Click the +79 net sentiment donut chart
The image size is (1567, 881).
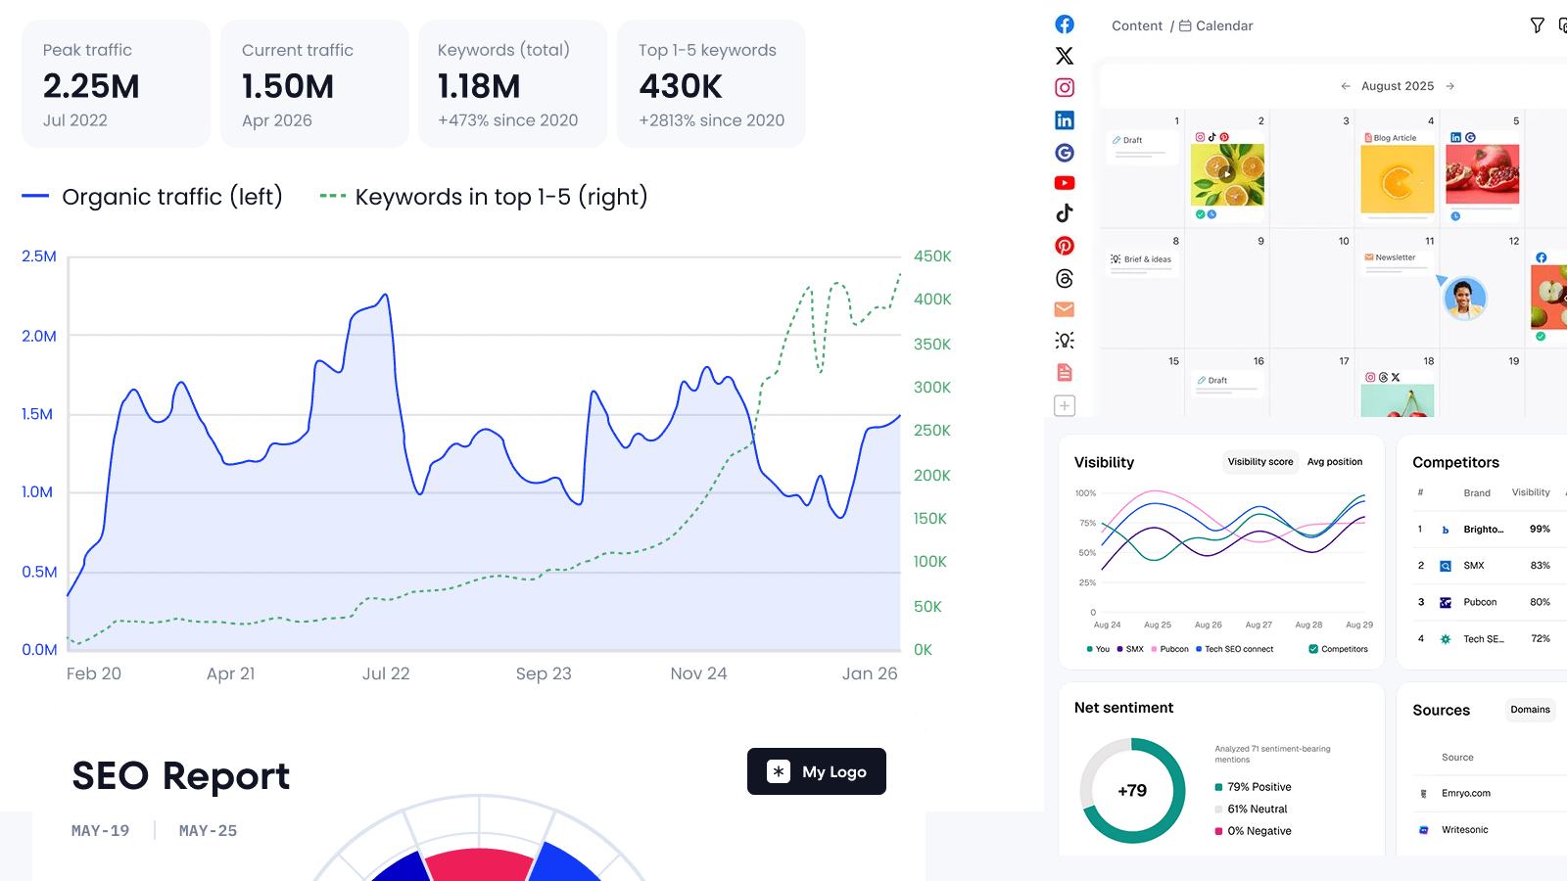(x=1132, y=791)
